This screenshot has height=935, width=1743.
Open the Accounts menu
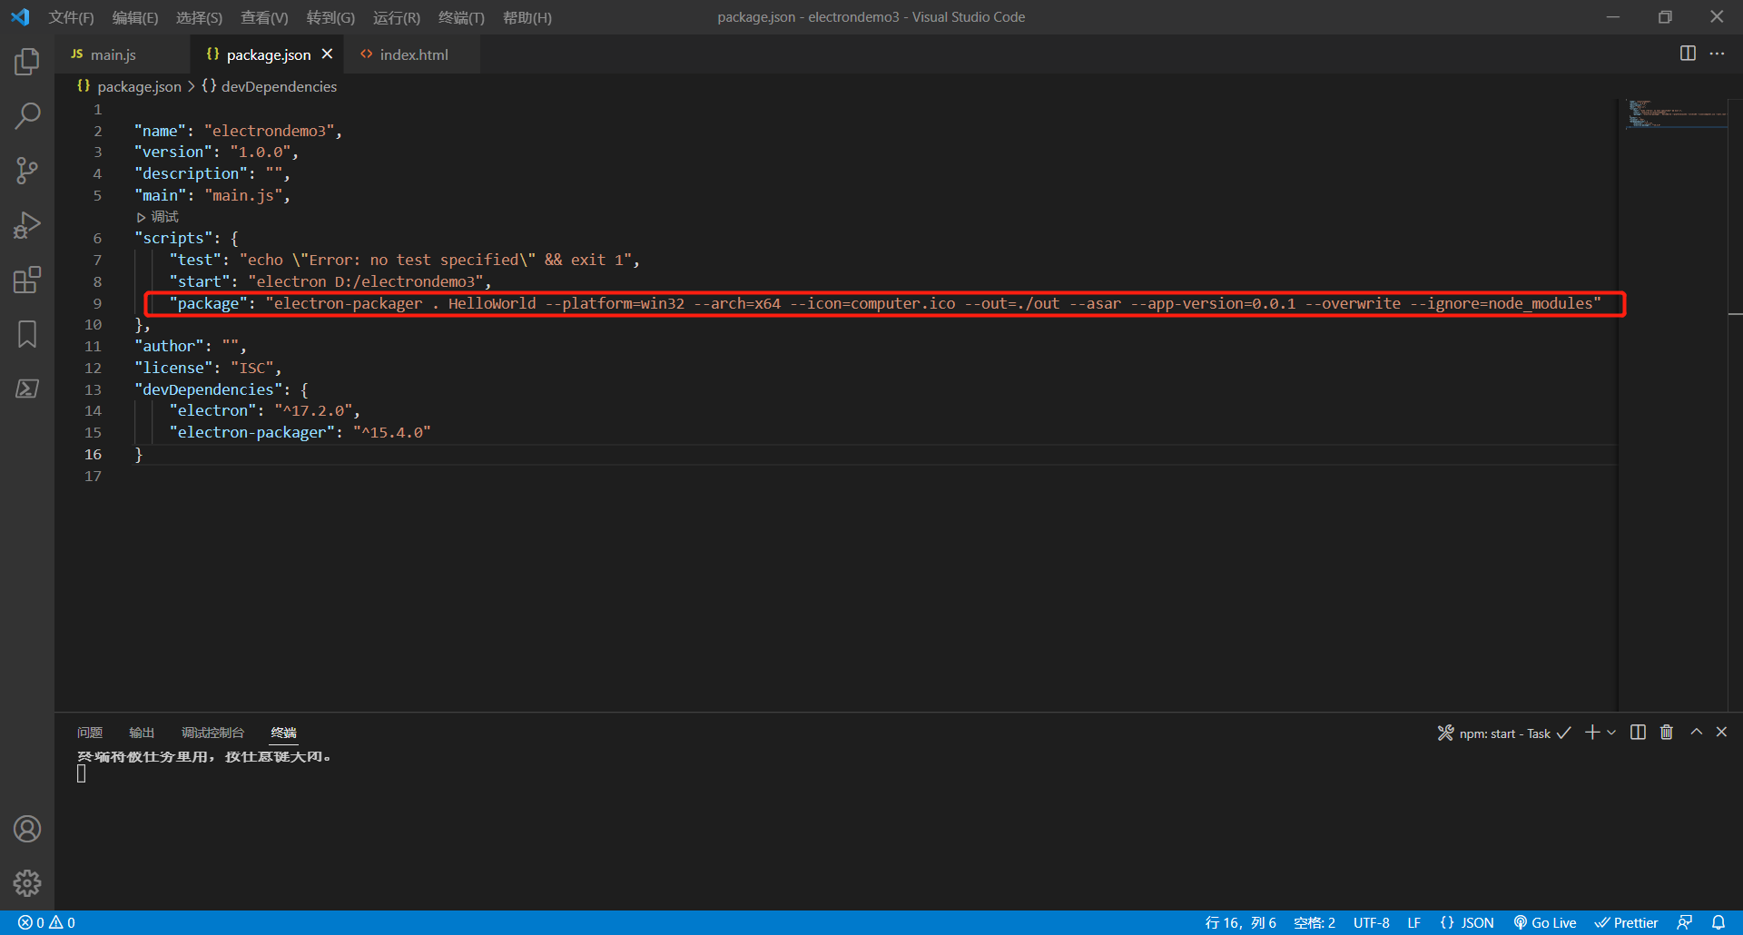coord(27,829)
